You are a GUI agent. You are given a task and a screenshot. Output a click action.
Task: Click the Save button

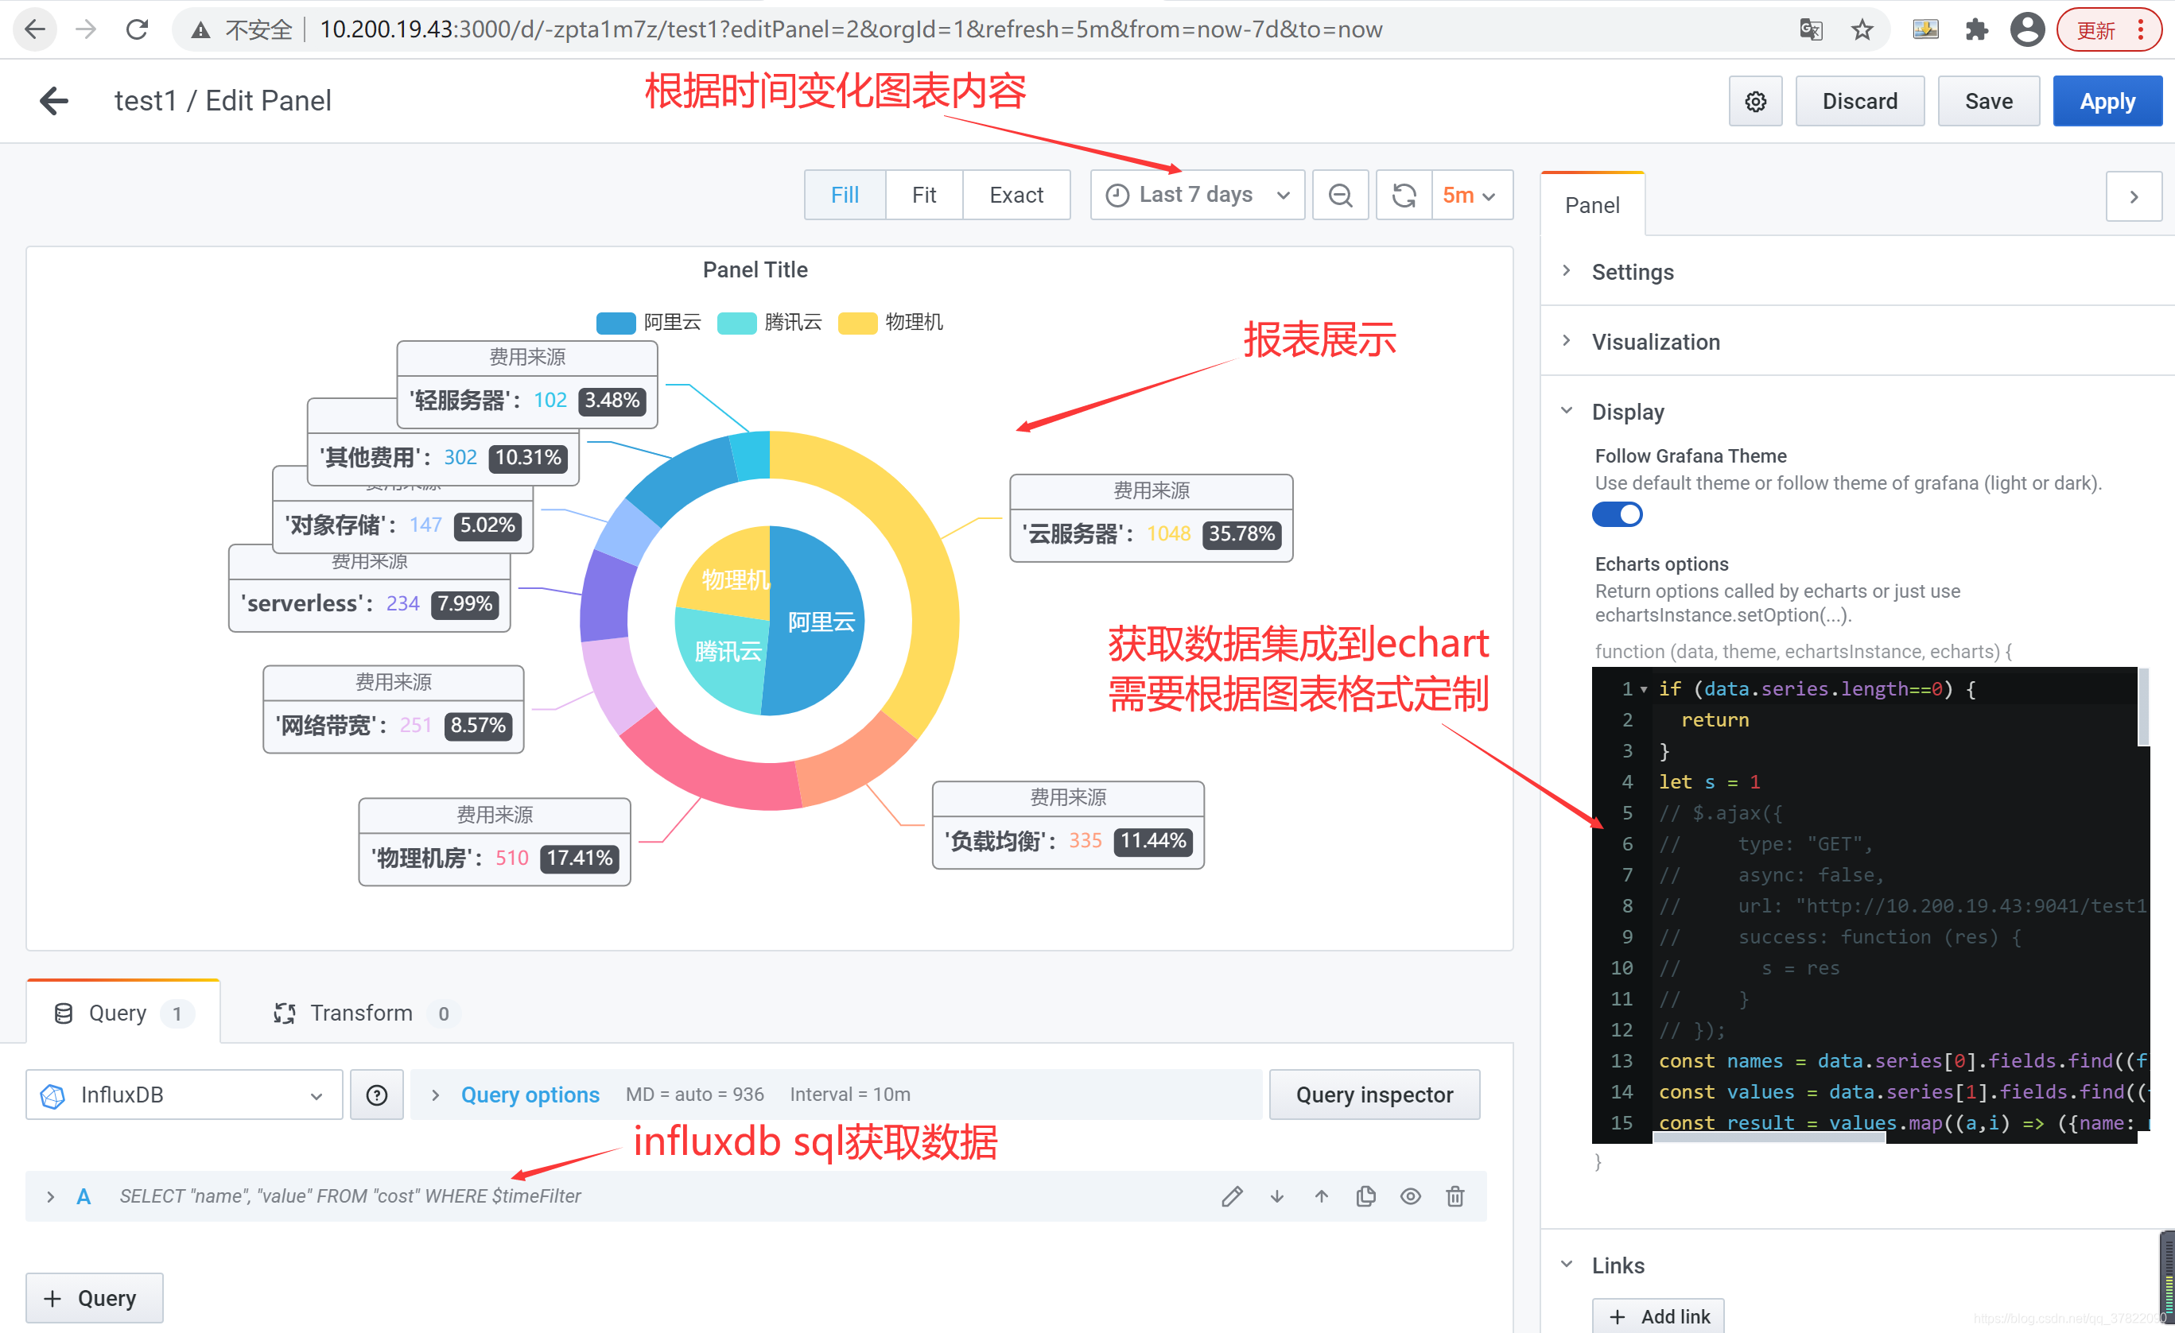(x=1987, y=99)
